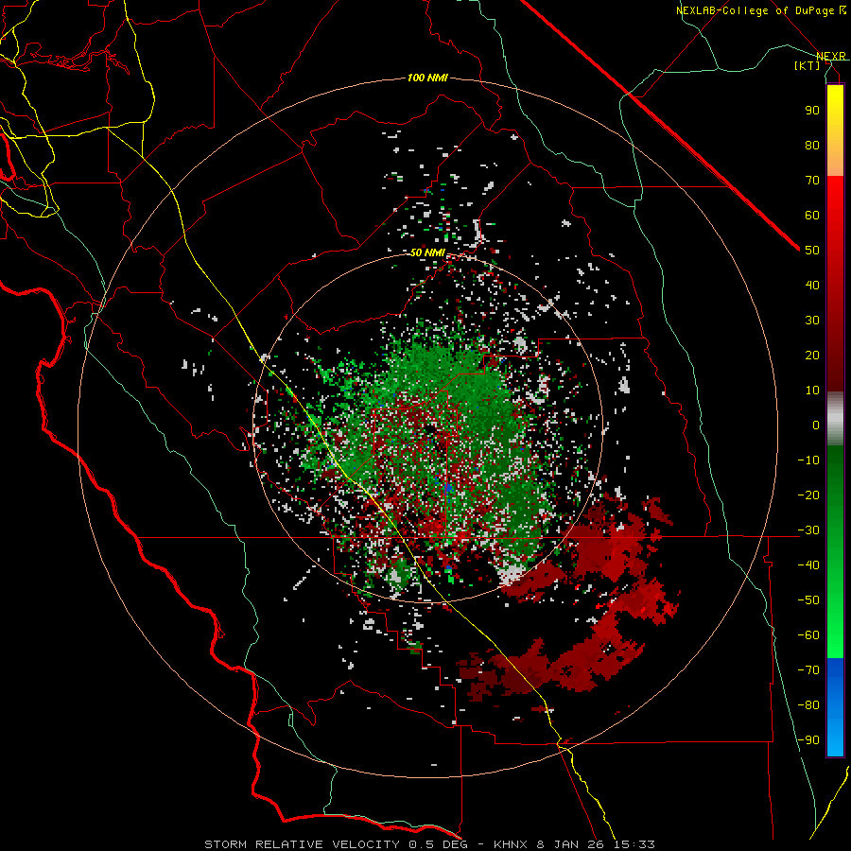Pick the -70 scale label

(808, 669)
